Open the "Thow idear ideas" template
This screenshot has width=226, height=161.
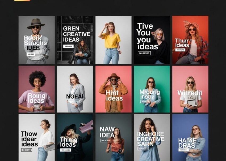tap(36, 137)
